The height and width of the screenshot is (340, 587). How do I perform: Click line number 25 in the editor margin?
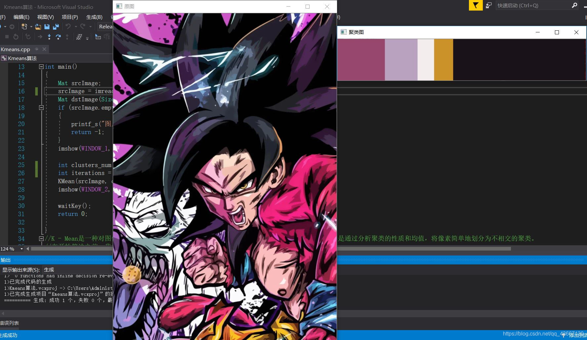[21, 165]
